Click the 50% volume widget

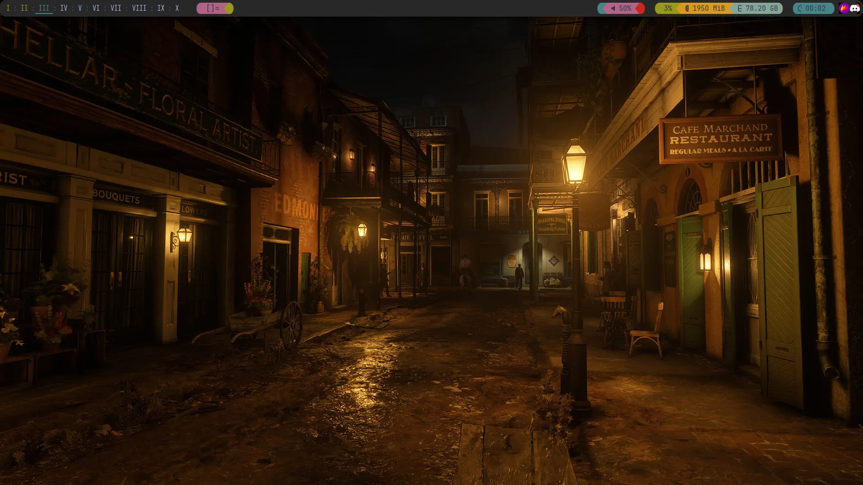pyautogui.click(x=621, y=8)
